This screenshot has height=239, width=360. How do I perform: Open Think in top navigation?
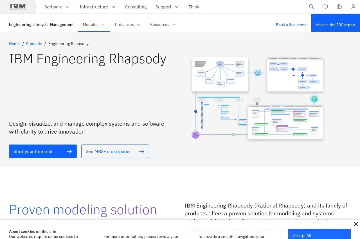194,7
